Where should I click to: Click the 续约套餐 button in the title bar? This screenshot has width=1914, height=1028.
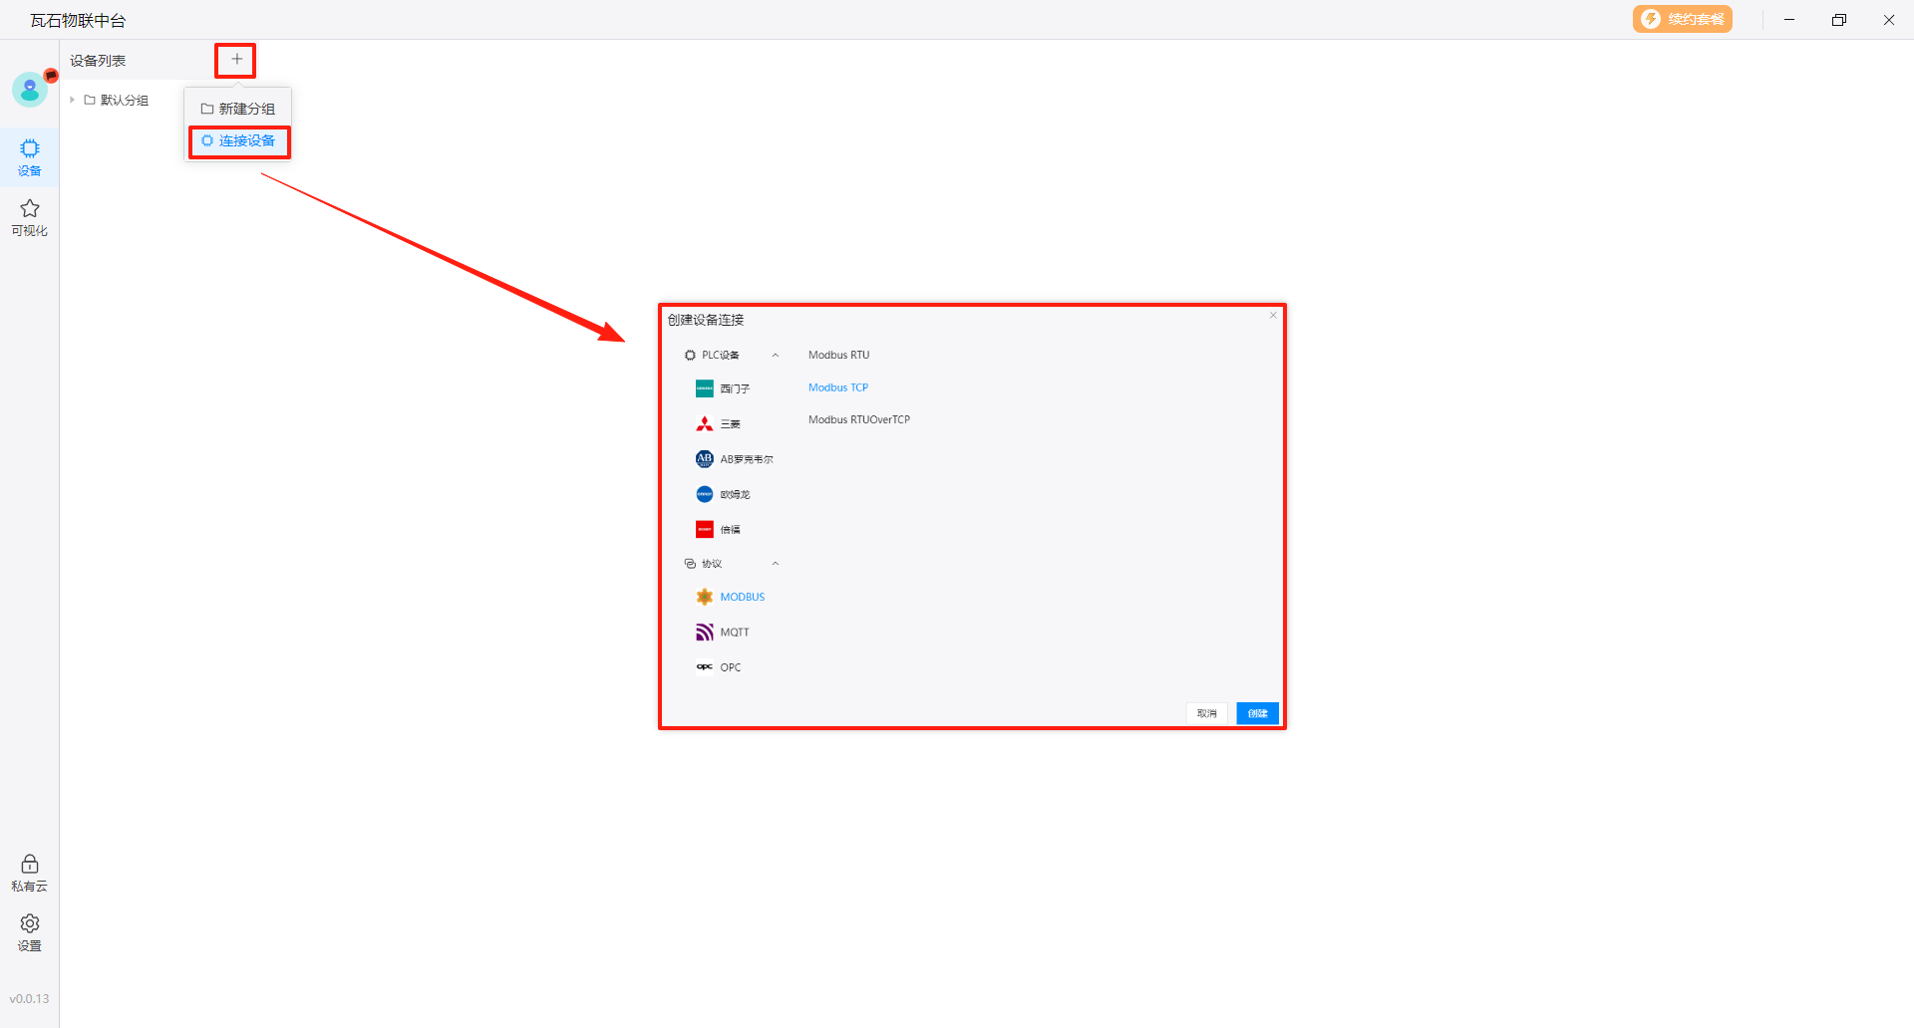(x=1682, y=19)
